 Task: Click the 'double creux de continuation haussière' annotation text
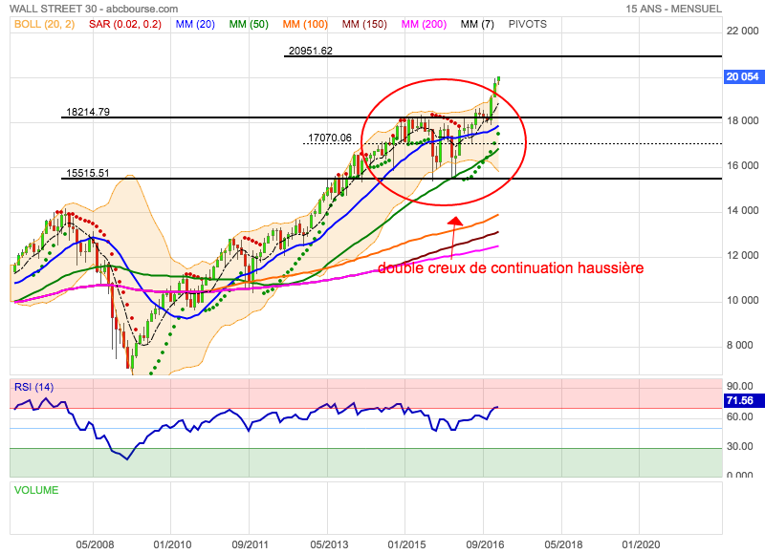[x=511, y=268]
